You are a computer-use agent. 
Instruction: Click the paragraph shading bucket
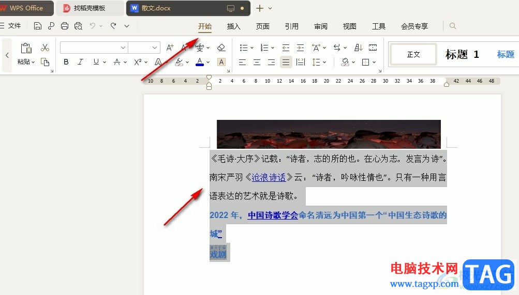tap(345, 62)
